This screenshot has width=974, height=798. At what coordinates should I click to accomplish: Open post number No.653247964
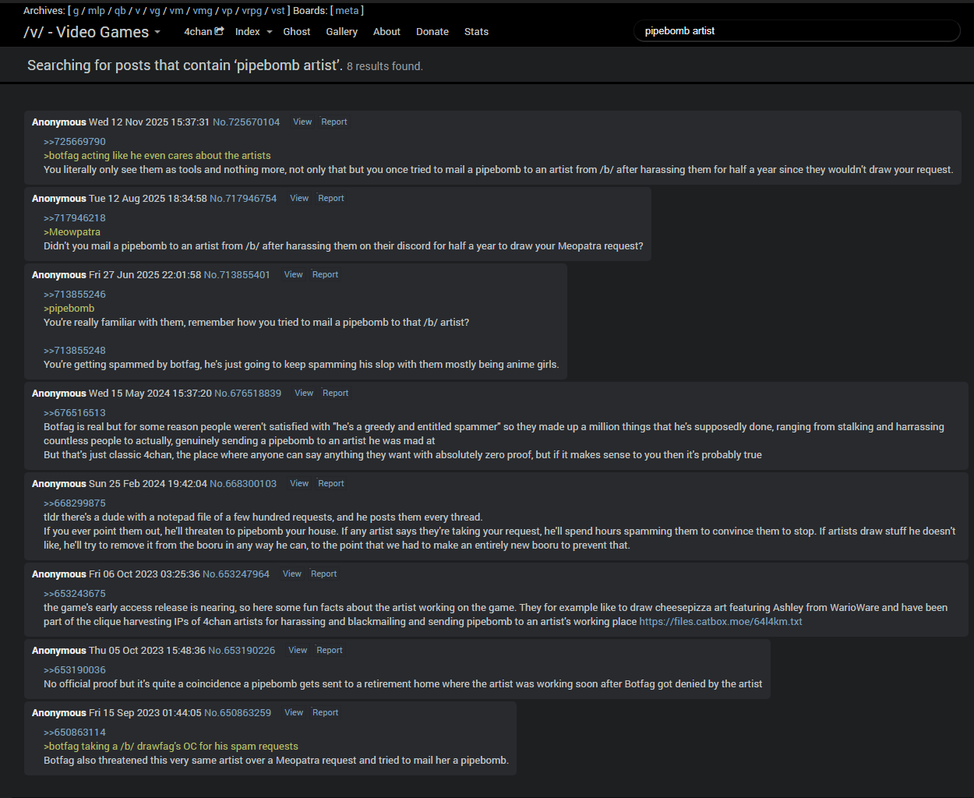point(236,574)
